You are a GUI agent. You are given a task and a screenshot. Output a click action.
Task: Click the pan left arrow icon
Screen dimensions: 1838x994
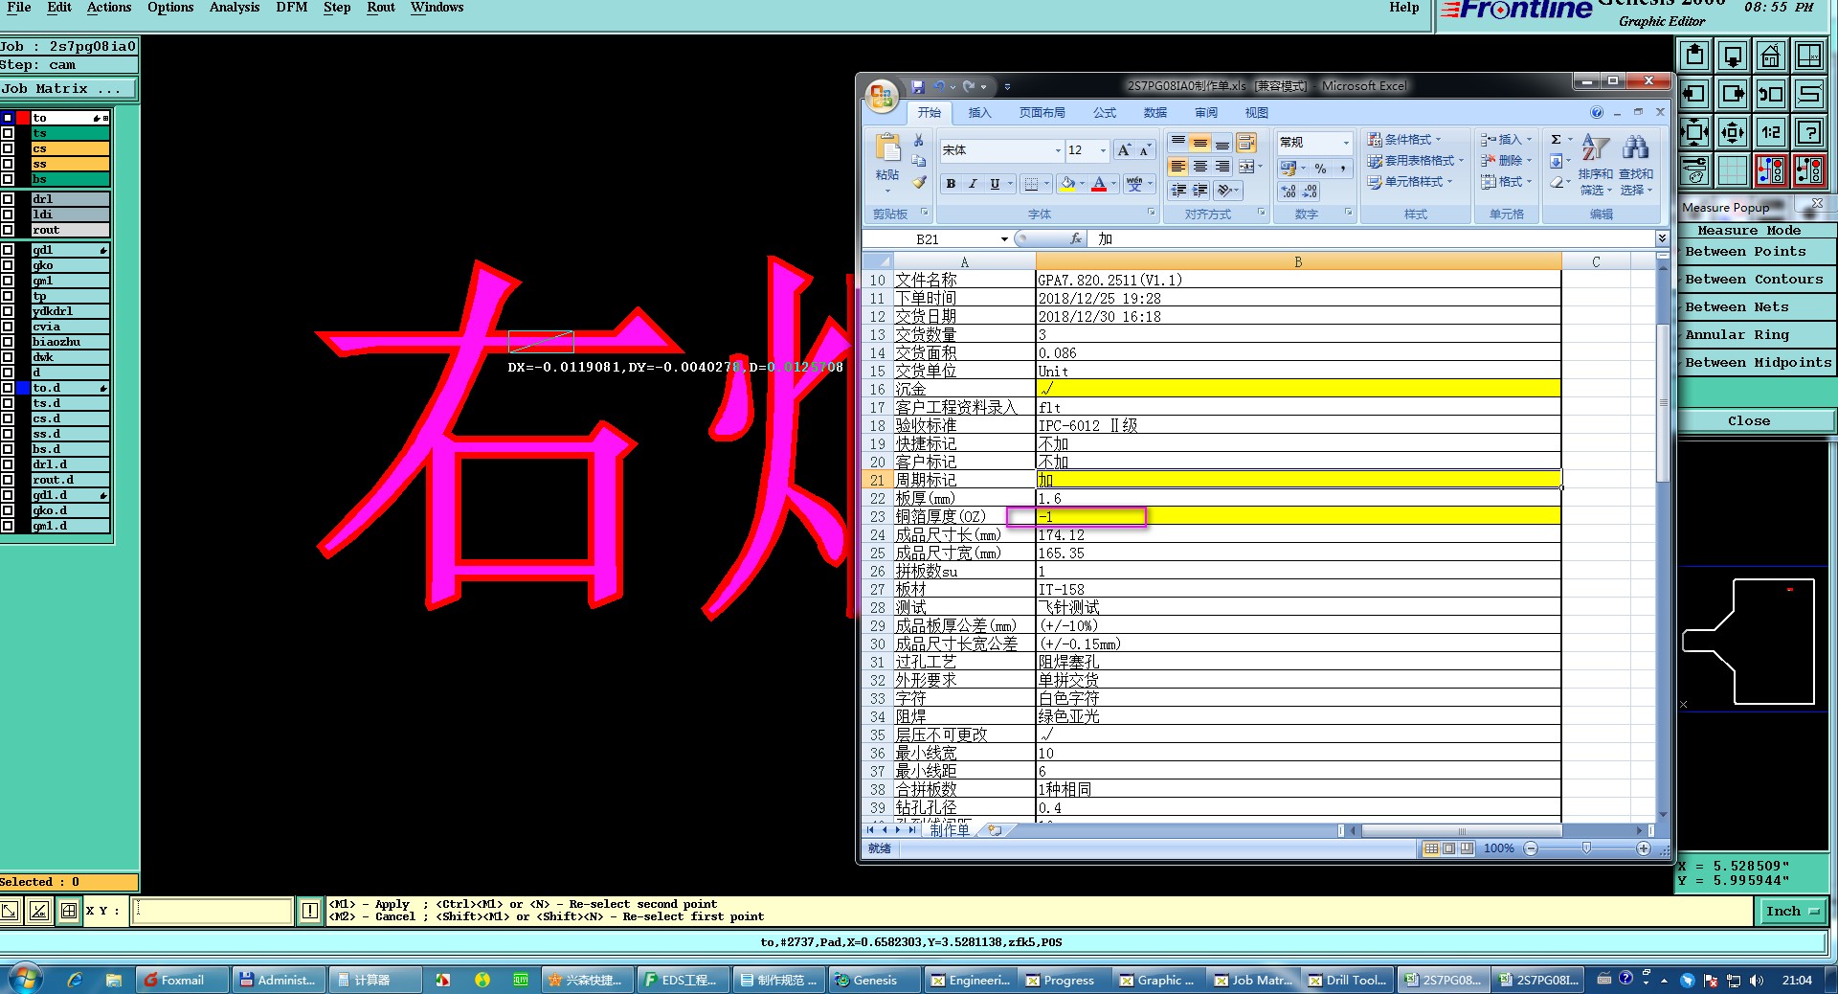click(x=1694, y=95)
